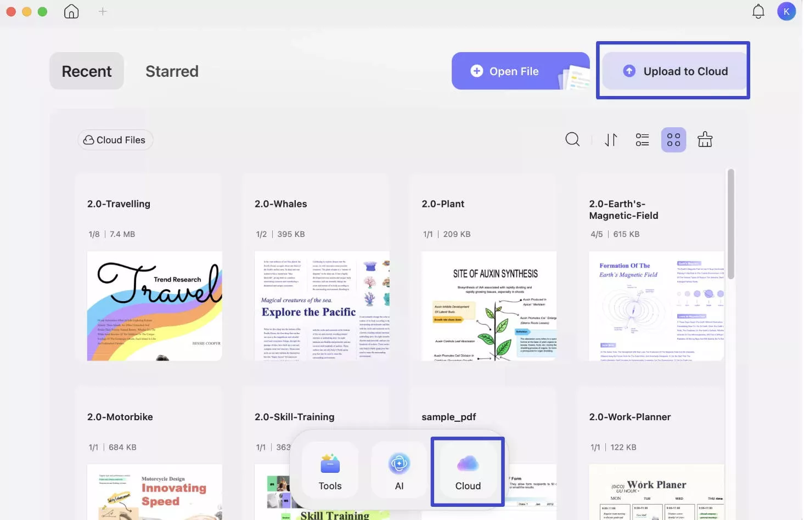Click the yellow minimize window button
Viewport: 804px width, 520px height.
point(26,12)
